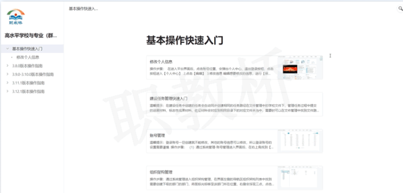The image size is (403, 193).
Task: Open 3.9.0-3.10.0版本操作指南 sidebar entry
Action: (33, 74)
